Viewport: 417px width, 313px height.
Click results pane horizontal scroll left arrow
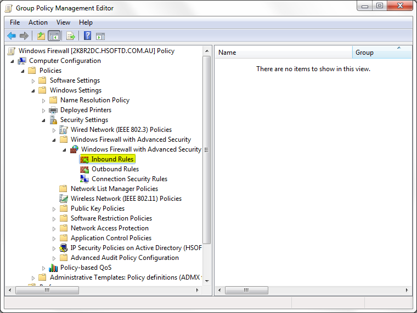(219, 290)
